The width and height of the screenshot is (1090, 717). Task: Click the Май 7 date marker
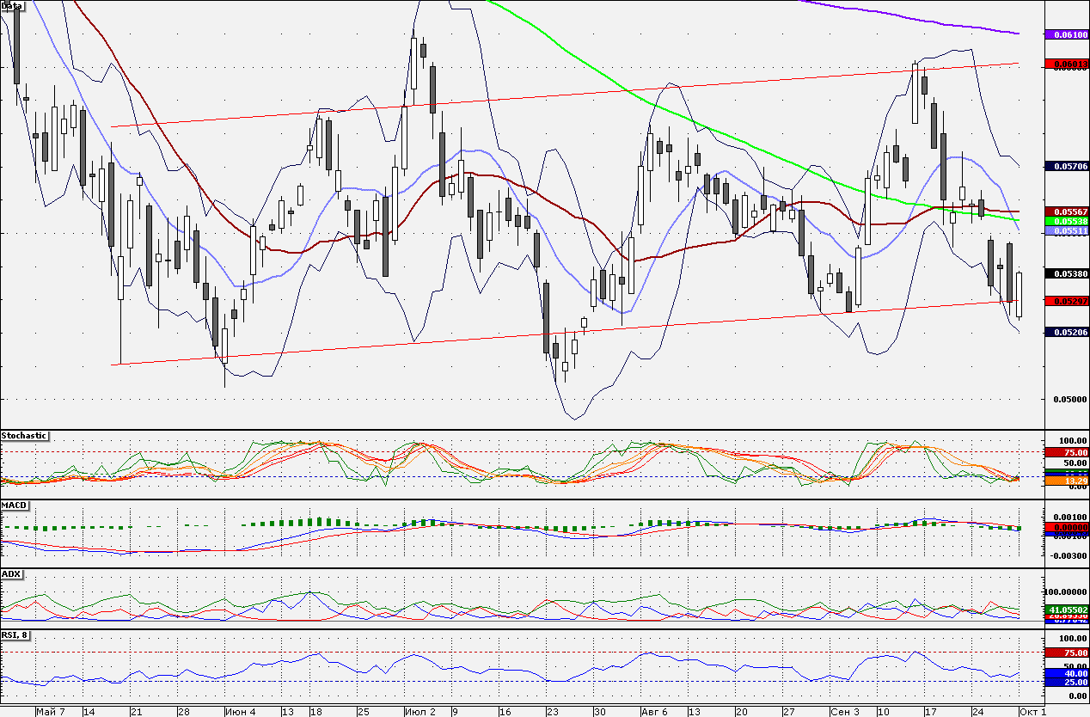pyautogui.click(x=52, y=712)
